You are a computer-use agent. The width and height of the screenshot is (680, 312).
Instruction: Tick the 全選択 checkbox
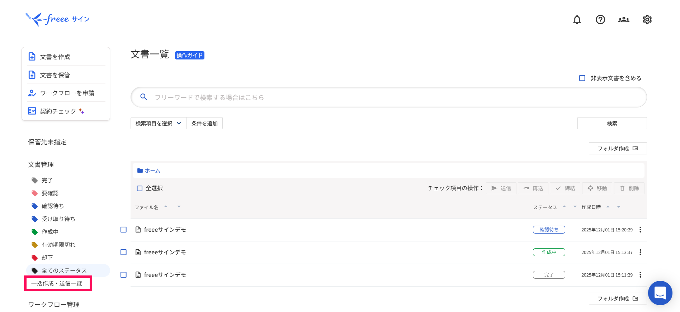pyautogui.click(x=140, y=188)
